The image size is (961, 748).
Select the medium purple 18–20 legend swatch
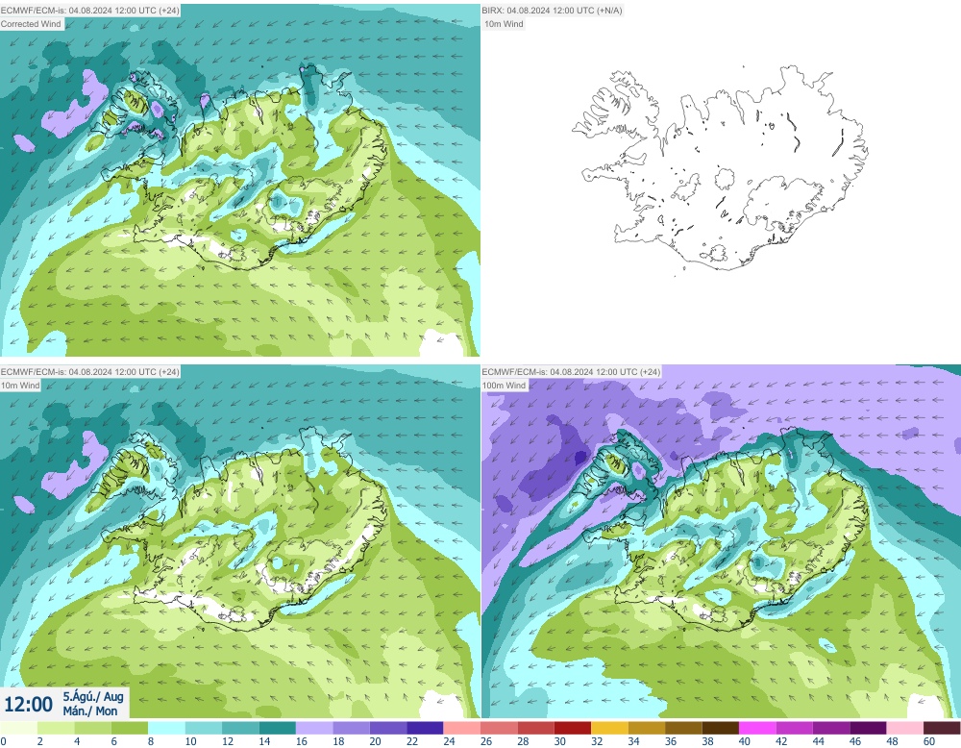click(x=351, y=728)
